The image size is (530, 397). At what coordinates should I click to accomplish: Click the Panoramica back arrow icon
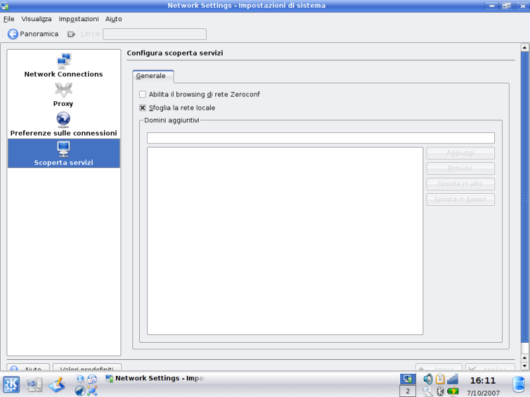click(x=13, y=34)
